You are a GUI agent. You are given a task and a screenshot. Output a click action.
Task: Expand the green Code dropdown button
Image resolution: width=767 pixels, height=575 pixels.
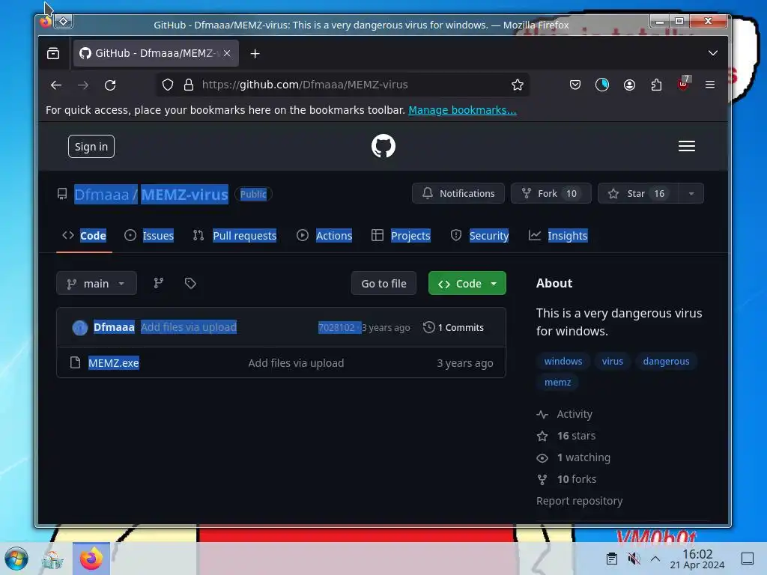[467, 284]
